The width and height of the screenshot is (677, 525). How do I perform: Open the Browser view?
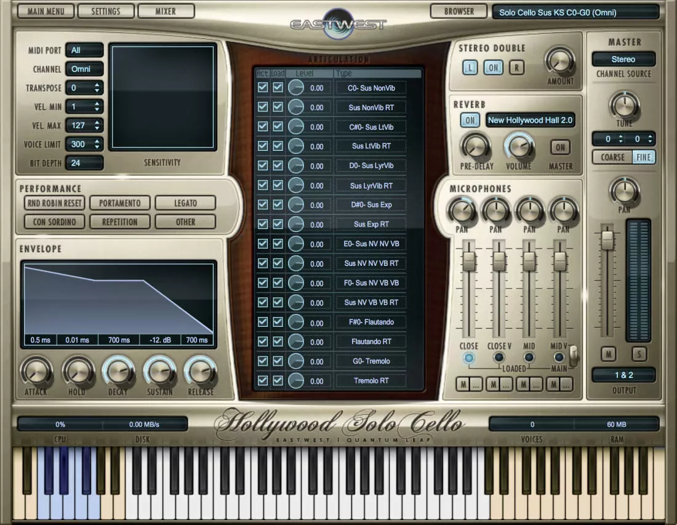pyautogui.click(x=459, y=11)
